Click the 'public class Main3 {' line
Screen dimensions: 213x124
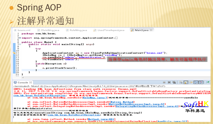tap(39, 42)
